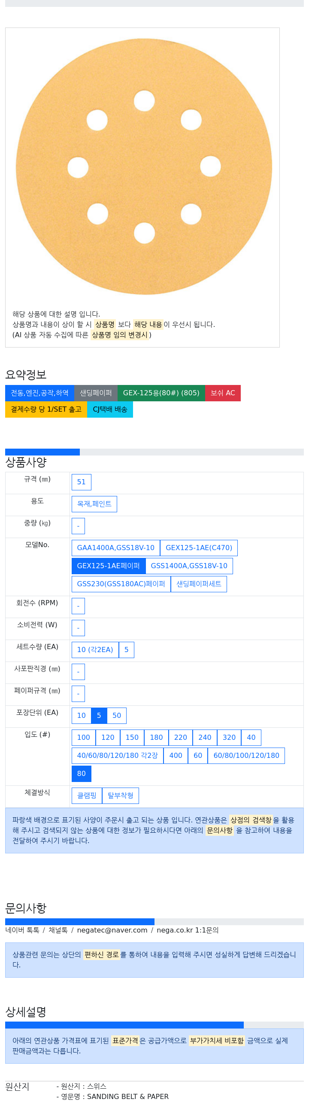Click the highlighted grit 80 option
Screen dimensions: 309x1102
tap(82, 774)
